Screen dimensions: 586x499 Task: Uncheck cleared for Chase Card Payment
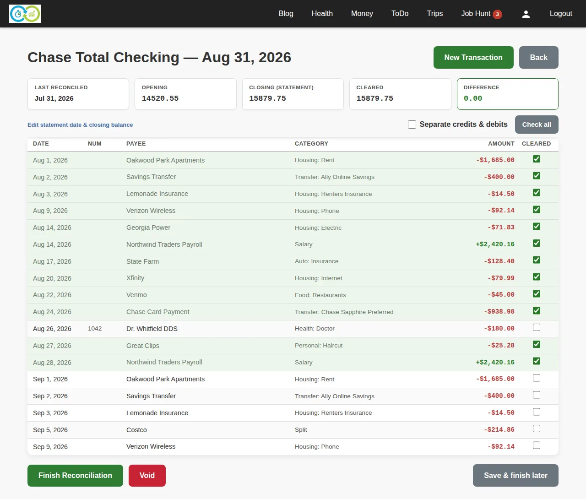pyautogui.click(x=537, y=311)
